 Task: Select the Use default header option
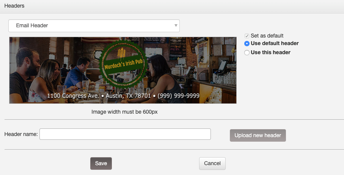click(247, 44)
